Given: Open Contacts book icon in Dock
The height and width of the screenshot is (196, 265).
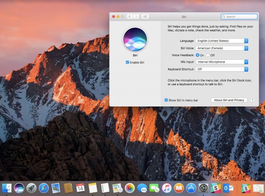Looking at the screenshot, I should pos(68,188).
